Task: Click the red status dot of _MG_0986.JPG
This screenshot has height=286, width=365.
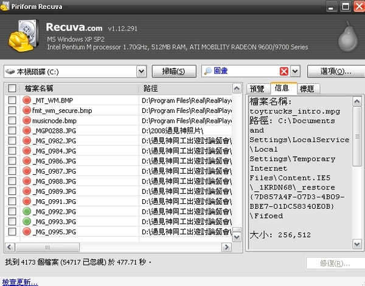Action: (27, 161)
